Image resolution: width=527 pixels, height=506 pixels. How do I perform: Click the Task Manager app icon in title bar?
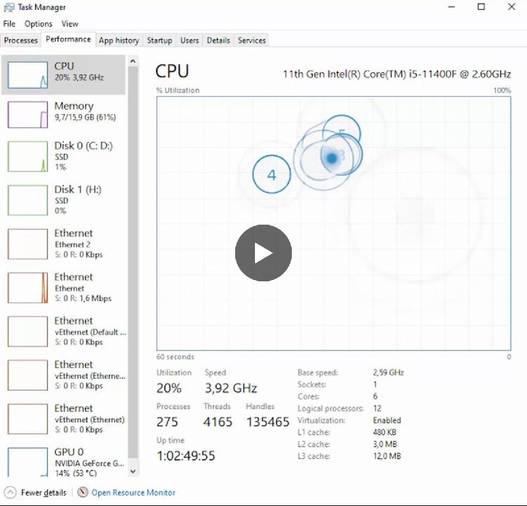(x=9, y=7)
